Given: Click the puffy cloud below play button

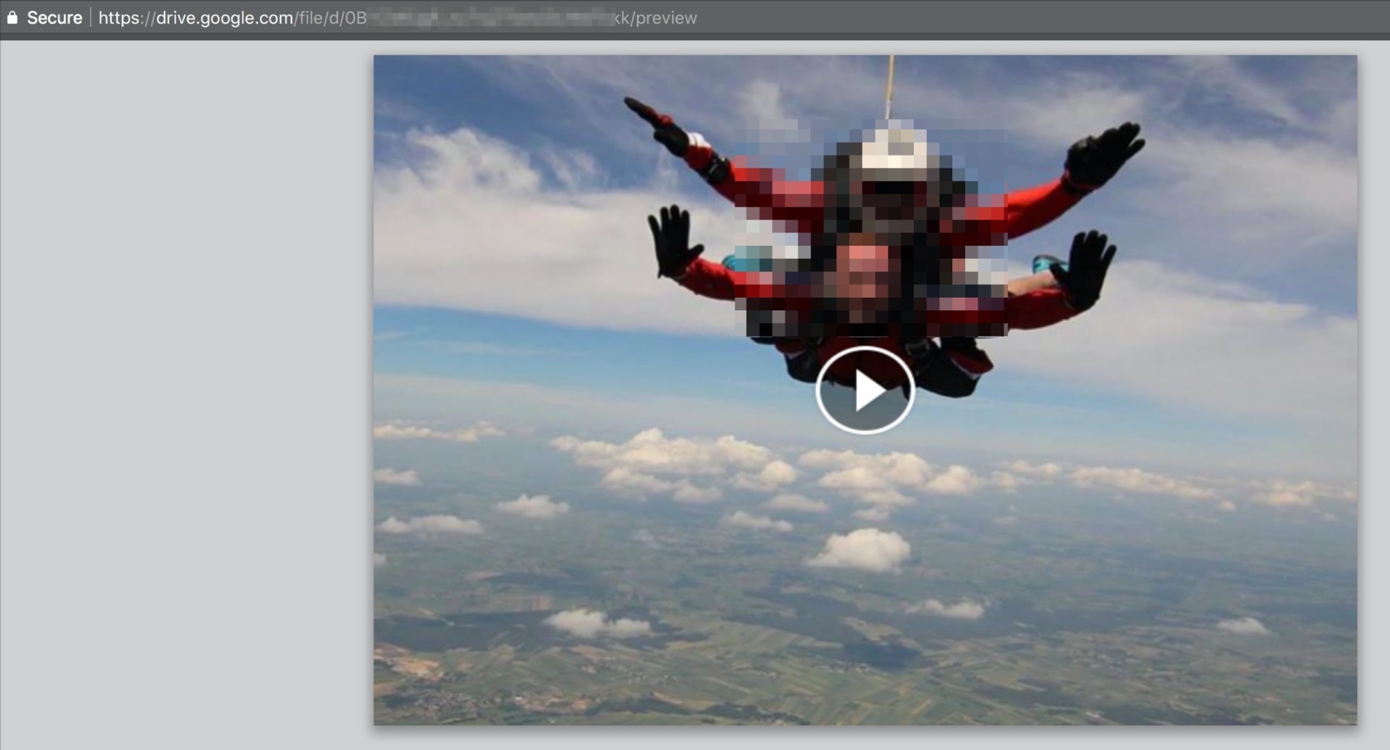Looking at the screenshot, I should pyautogui.click(x=861, y=550).
